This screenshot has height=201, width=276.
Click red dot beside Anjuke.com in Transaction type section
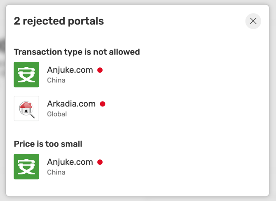coord(100,70)
